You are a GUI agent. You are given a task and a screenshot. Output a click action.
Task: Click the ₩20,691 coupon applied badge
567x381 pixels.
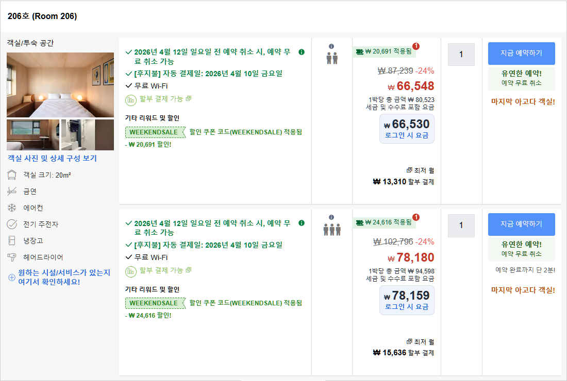tap(384, 51)
